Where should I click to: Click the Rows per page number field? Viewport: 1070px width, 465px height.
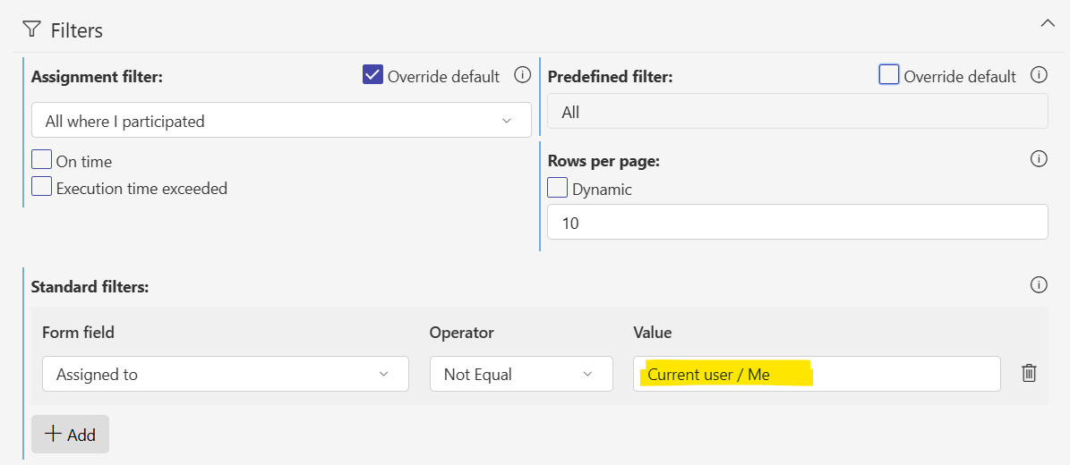[x=797, y=223]
